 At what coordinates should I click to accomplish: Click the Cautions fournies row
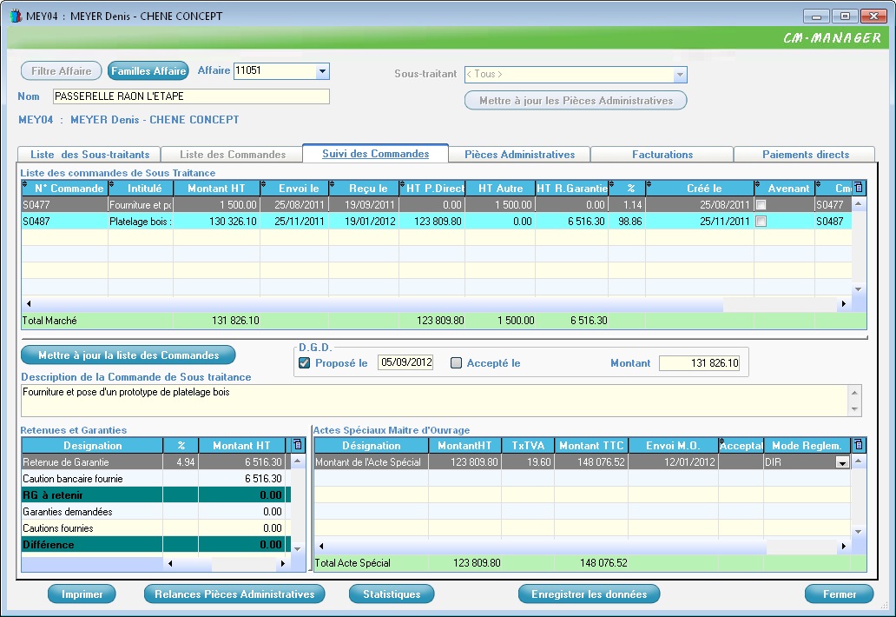click(156, 528)
